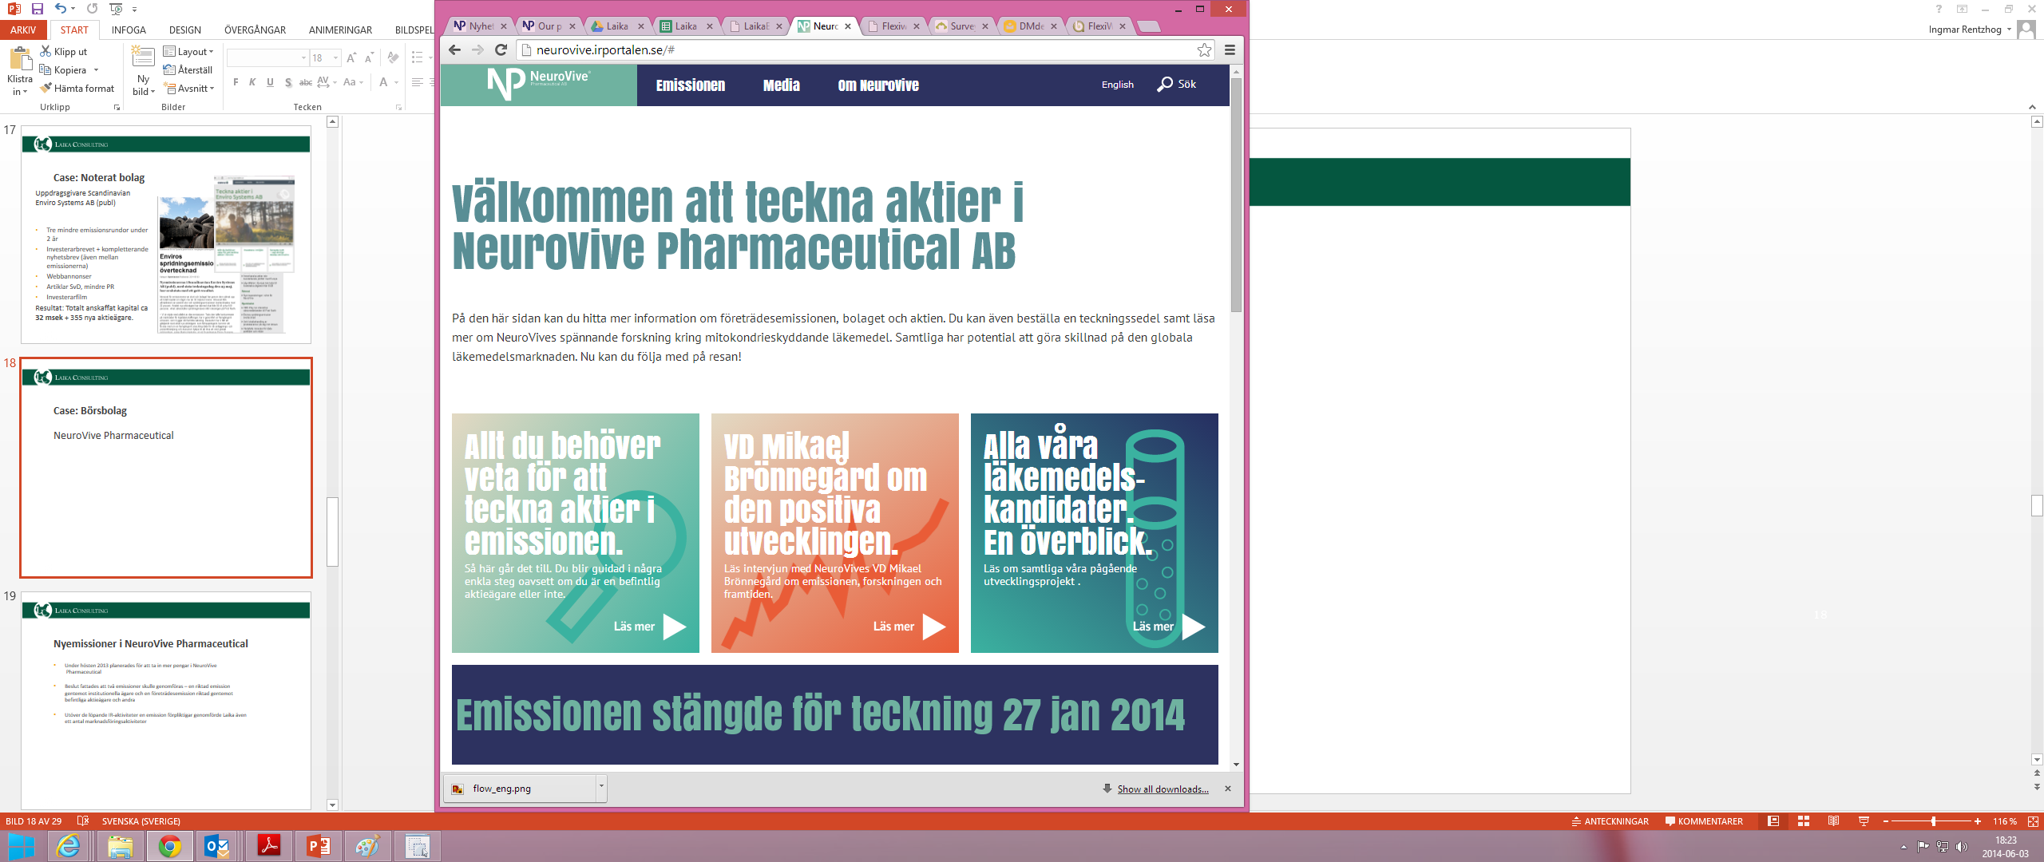Click Läs mer on the läkemedelskandidater card
This screenshot has height=862, width=2044.
click(1169, 627)
